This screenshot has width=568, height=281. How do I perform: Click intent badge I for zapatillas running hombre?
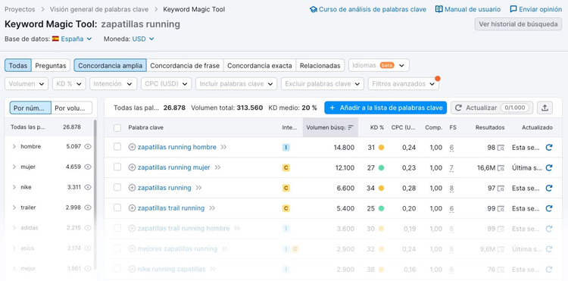point(286,148)
